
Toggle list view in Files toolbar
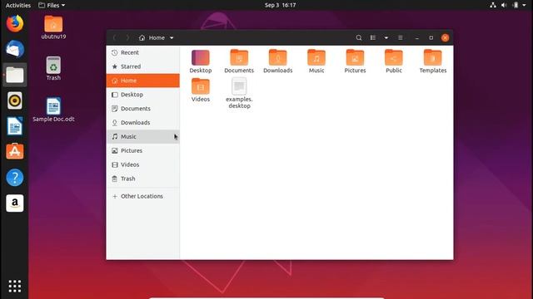[373, 37]
